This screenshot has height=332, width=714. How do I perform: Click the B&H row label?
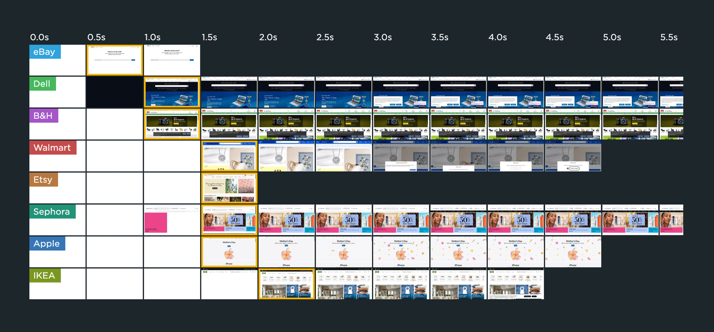click(x=44, y=116)
